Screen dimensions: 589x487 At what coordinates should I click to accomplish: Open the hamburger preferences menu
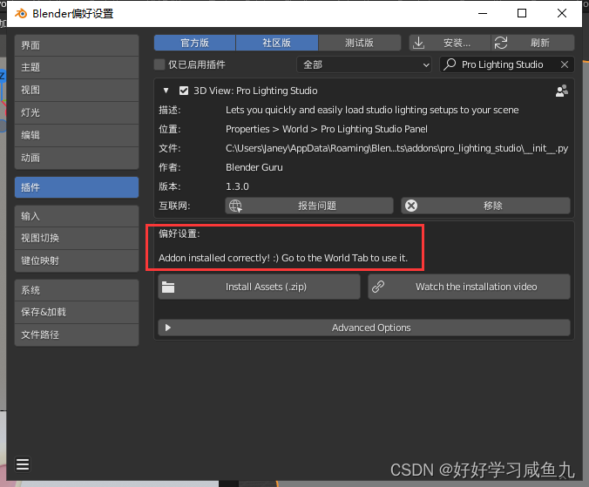[x=23, y=464]
